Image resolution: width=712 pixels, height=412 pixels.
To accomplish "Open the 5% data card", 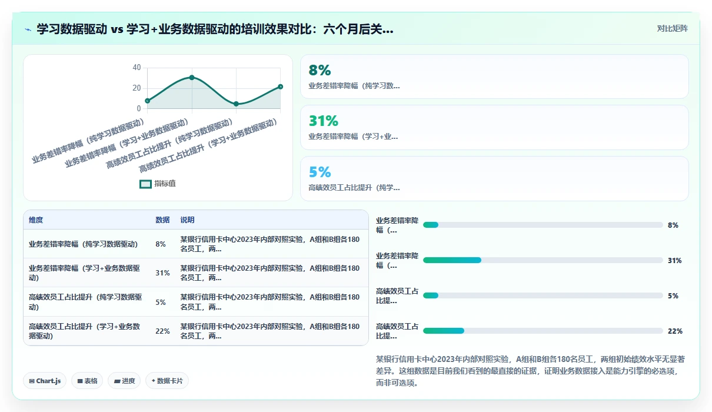I will click(x=494, y=178).
